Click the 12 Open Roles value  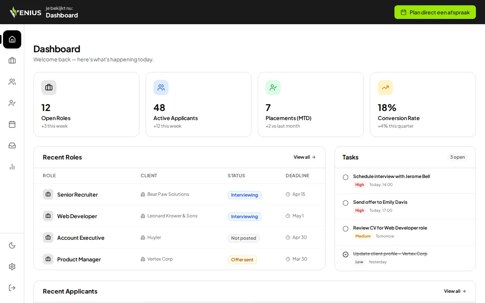[46, 108]
